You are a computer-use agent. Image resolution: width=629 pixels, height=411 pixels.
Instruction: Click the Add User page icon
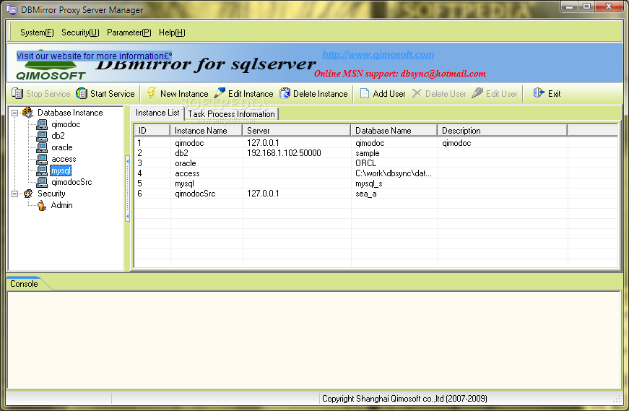tap(364, 93)
